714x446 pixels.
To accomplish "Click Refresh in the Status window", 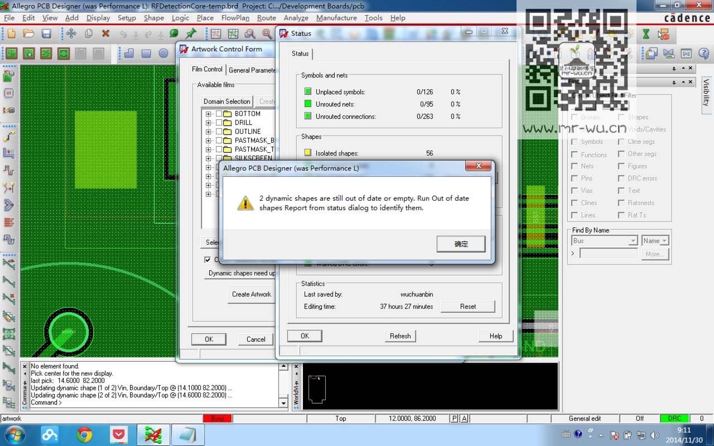I will pos(400,336).
